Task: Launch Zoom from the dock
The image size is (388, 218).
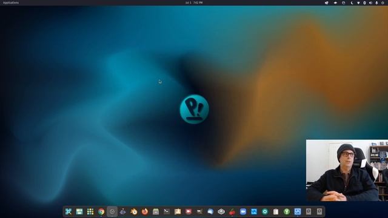Action: click(x=243, y=211)
